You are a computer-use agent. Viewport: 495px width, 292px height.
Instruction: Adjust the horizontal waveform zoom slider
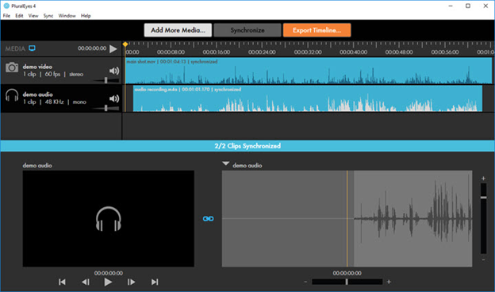coord(347,282)
